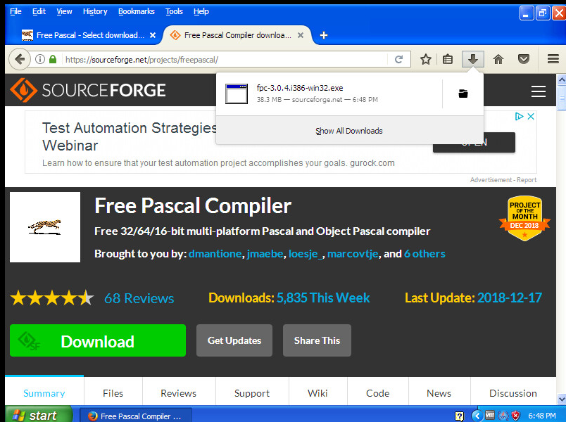Open the loesje_ contributor link
The width and height of the screenshot is (566, 422).
click(x=305, y=254)
